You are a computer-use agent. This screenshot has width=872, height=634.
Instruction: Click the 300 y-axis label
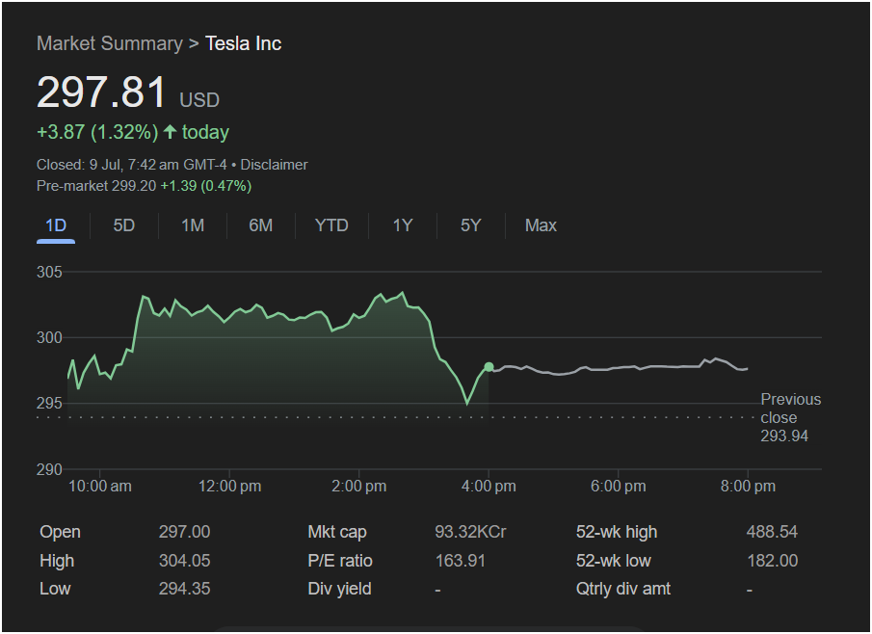pyautogui.click(x=49, y=337)
